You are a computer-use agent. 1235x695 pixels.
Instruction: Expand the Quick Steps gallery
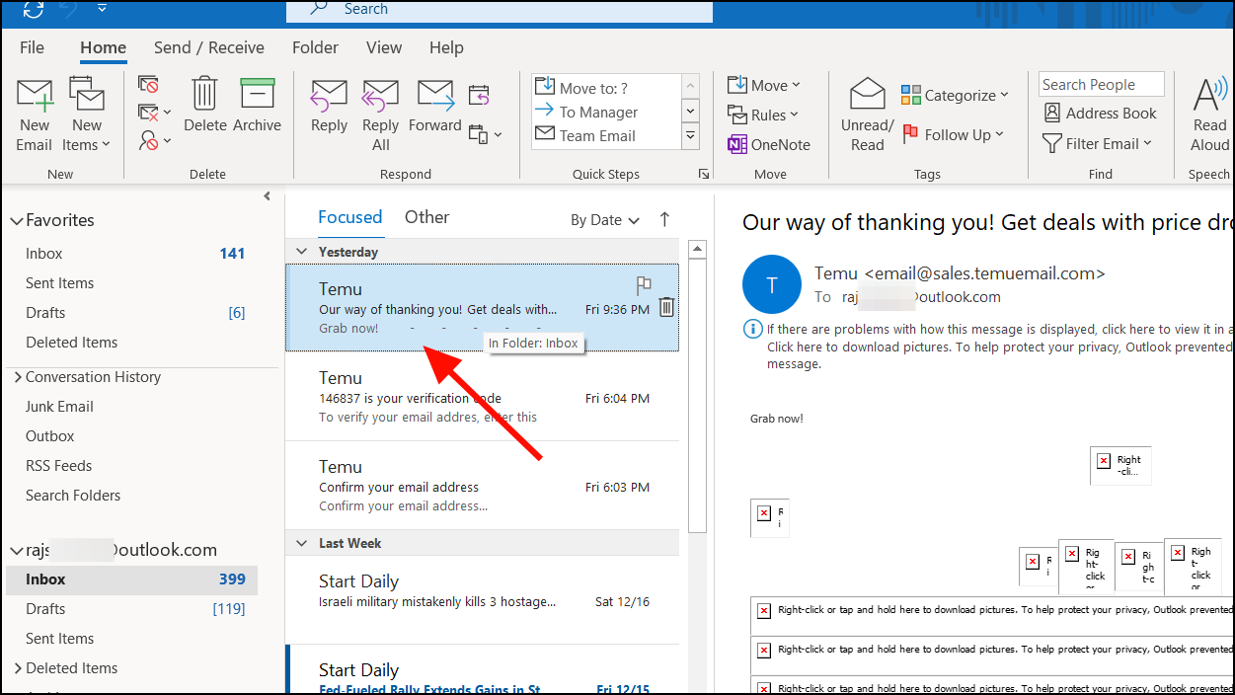(691, 137)
